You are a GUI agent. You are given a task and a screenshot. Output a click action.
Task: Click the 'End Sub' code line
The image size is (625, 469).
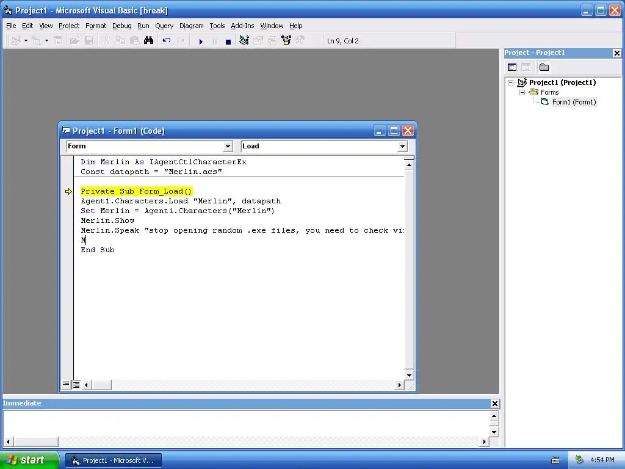[98, 250]
